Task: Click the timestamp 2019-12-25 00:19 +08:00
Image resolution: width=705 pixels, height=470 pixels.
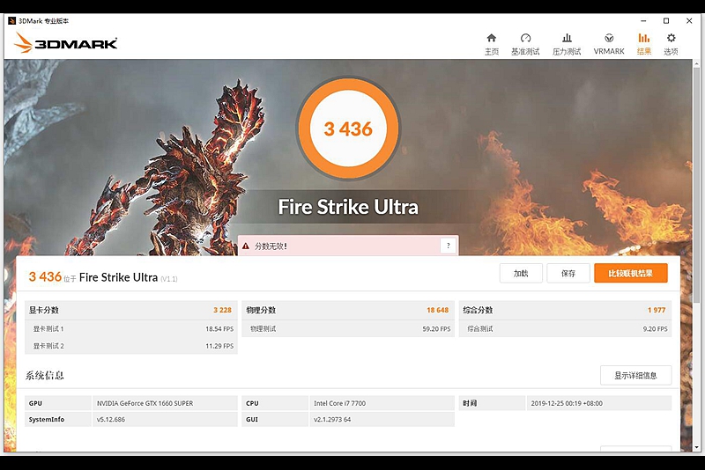Action: [x=567, y=403]
